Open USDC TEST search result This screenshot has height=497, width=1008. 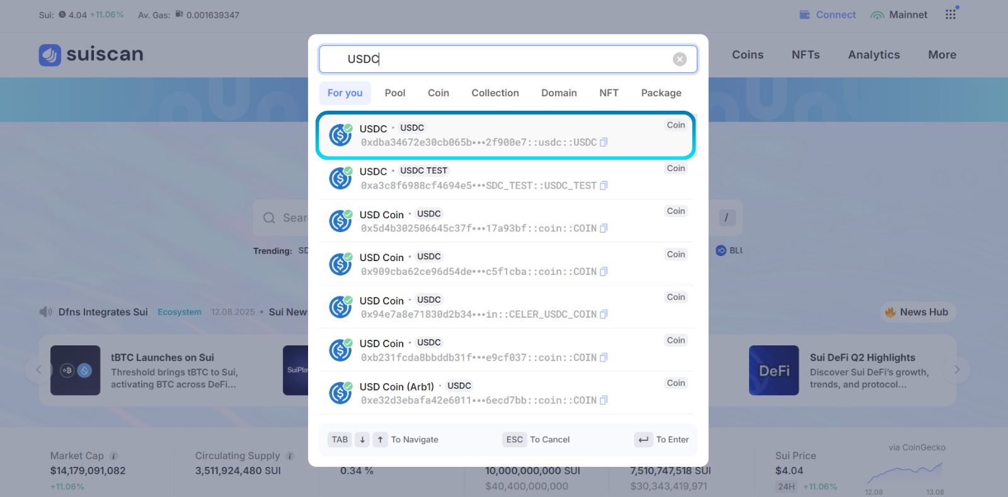[x=505, y=178]
